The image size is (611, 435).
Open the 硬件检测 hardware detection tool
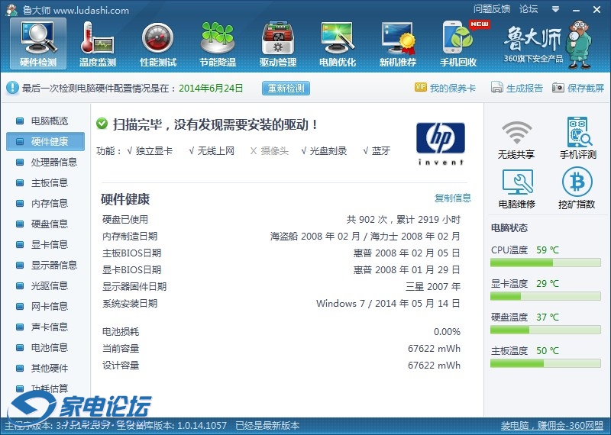[38, 44]
